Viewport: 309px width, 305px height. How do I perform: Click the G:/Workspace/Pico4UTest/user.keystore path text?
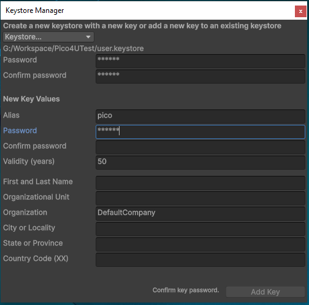click(x=74, y=49)
